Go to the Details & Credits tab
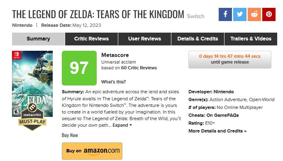 (x=198, y=39)
